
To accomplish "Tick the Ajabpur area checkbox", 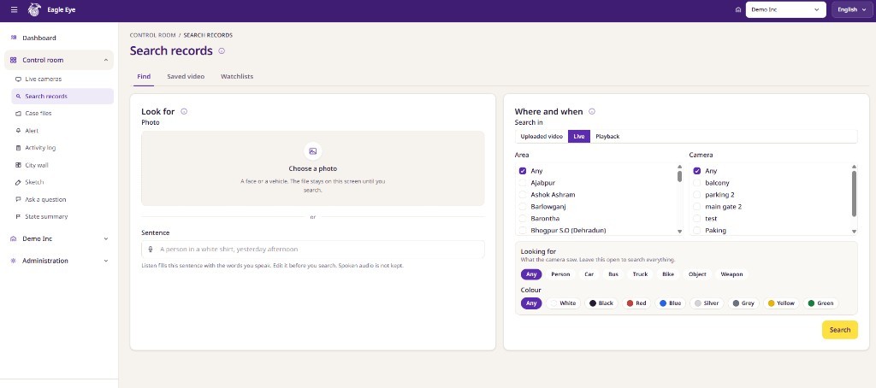I will click(523, 183).
